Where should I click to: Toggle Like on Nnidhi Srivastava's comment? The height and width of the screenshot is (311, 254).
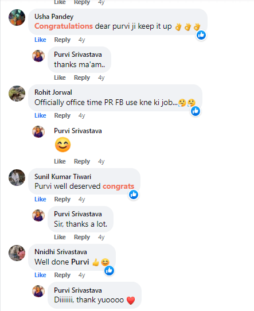tap(40, 275)
